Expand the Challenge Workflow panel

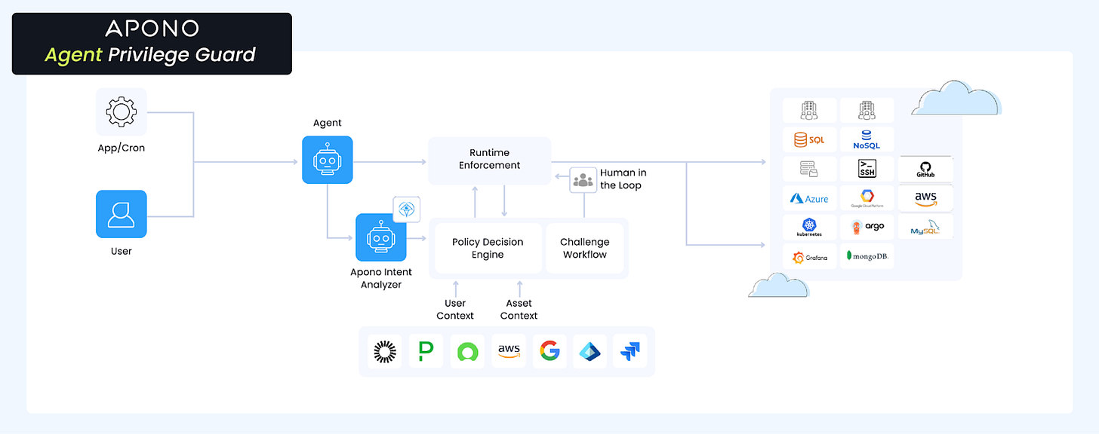coord(585,248)
